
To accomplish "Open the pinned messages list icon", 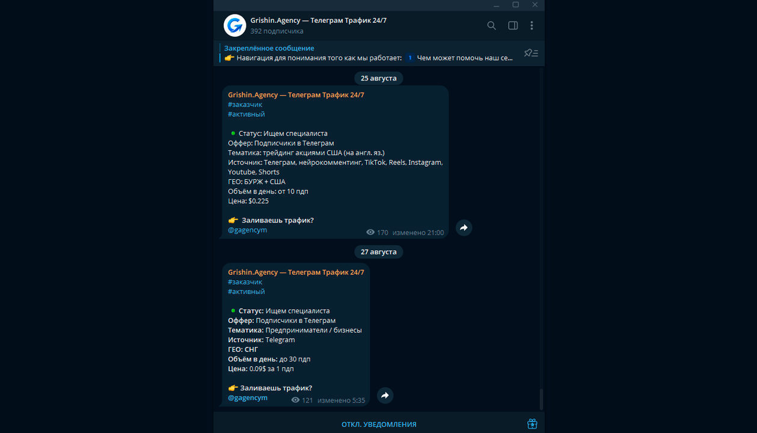I will pyautogui.click(x=531, y=53).
